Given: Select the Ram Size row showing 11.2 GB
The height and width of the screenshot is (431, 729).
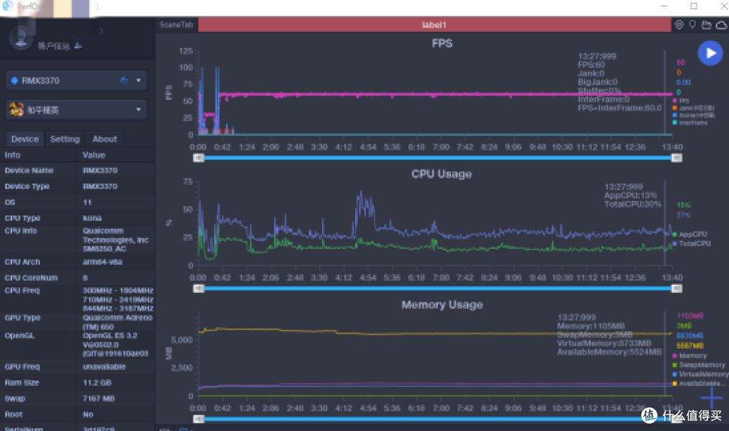Looking at the screenshot, I should coord(77,382).
